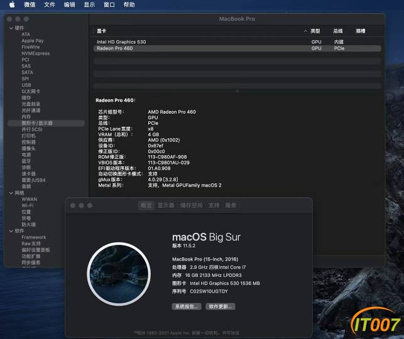This screenshot has width=404, height=339.
Task: Select SATA in the sidebar
Action: [x=27, y=72]
